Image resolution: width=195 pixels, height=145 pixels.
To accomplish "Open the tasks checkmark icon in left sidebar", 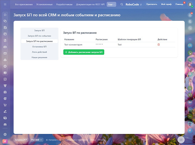I will pos(5,79).
